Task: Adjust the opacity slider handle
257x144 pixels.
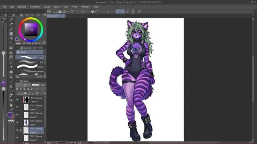Action: [4, 89]
